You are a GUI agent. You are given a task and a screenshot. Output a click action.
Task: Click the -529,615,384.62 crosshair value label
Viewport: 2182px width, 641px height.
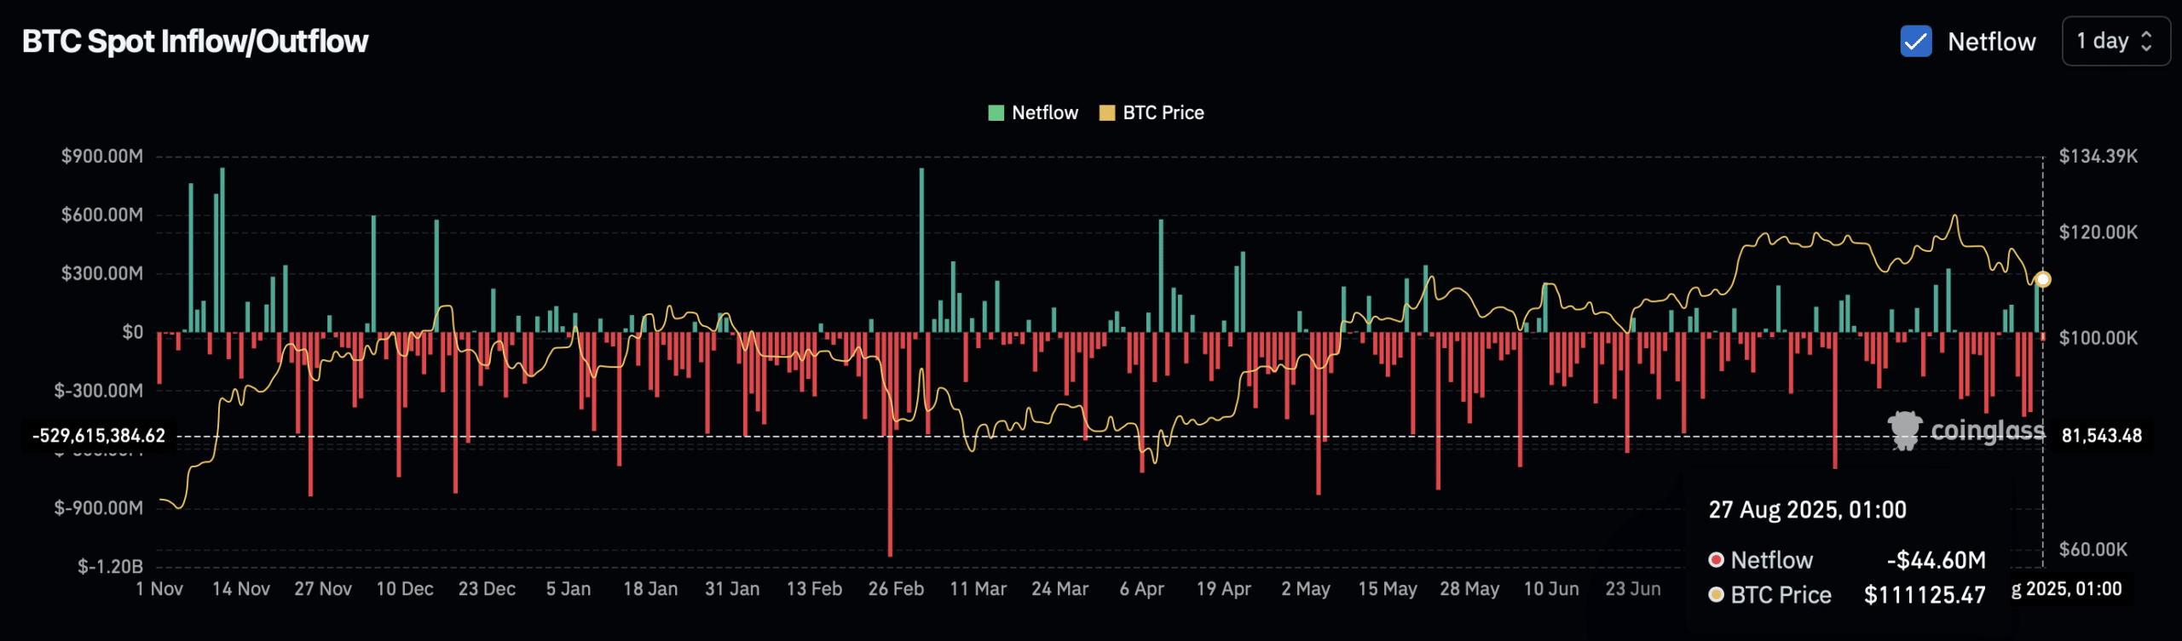[x=99, y=436]
